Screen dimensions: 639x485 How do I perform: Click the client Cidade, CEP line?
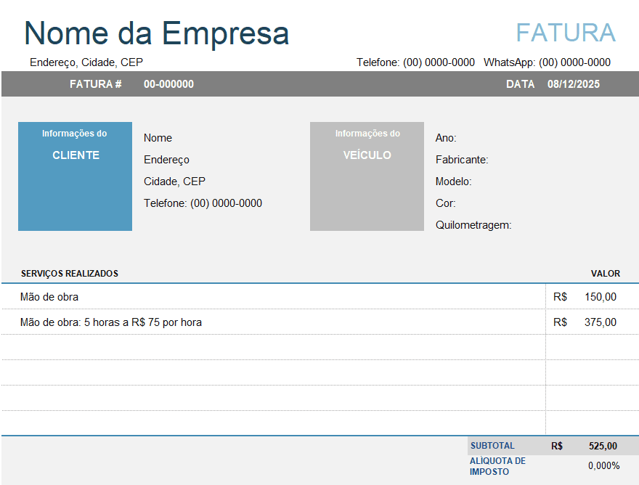coord(174,182)
